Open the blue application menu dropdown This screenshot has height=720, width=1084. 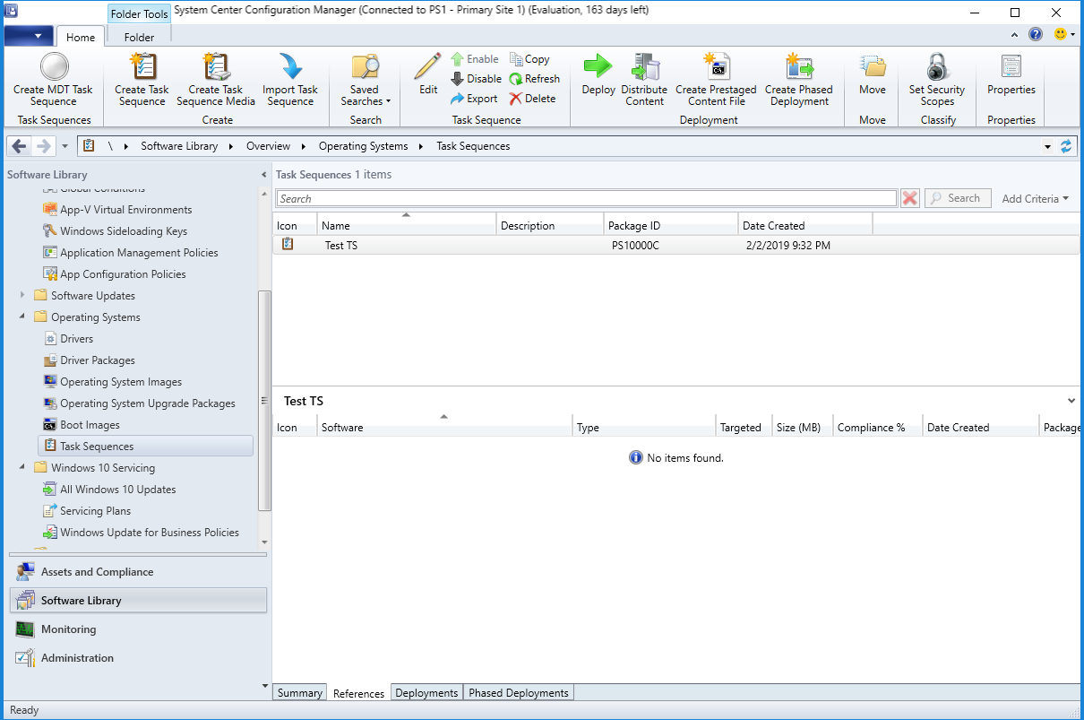[29, 36]
